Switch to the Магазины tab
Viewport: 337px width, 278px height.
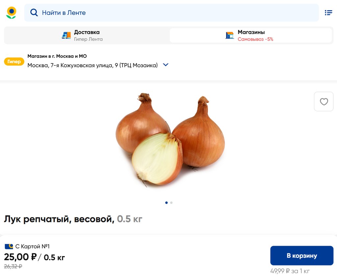251,36
